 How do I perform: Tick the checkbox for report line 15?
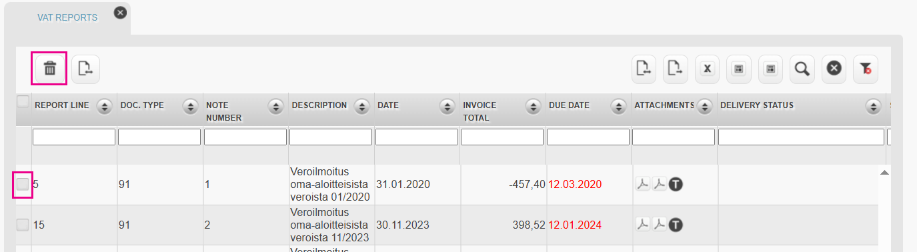pyautogui.click(x=23, y=225)
